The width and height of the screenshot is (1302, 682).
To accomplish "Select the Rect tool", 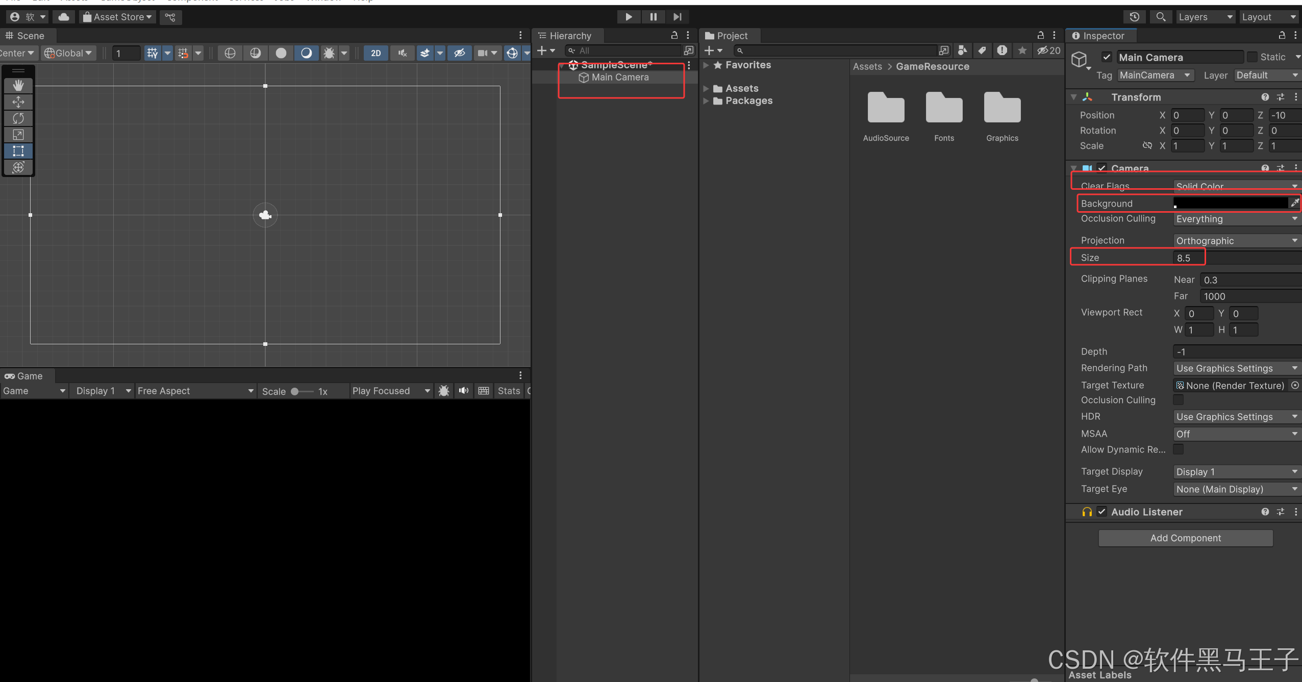I will click(x=18, y=151).
